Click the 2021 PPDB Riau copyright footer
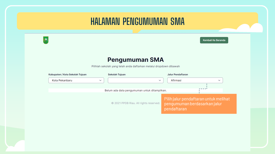Viewport: 275px width, 154px height. pos(135,103)
